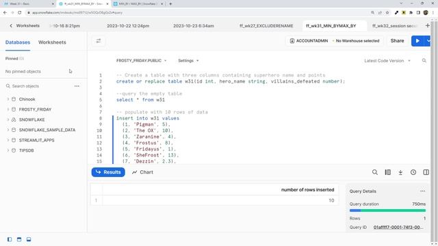Open Query Details more options

(x=423, y=191)
